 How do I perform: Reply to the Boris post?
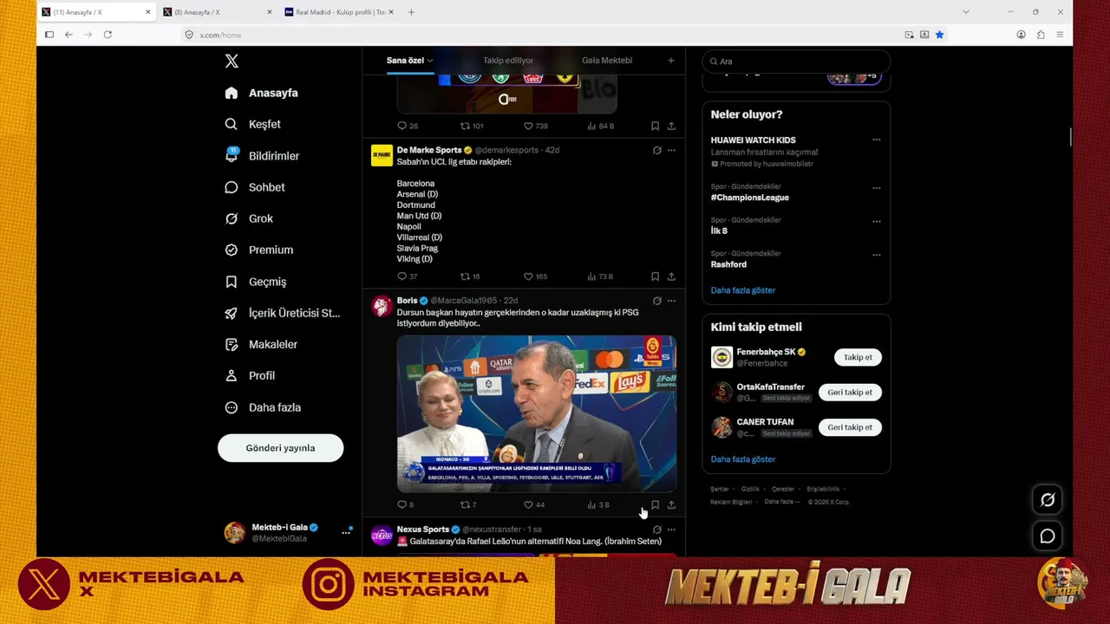pos(405,504)
